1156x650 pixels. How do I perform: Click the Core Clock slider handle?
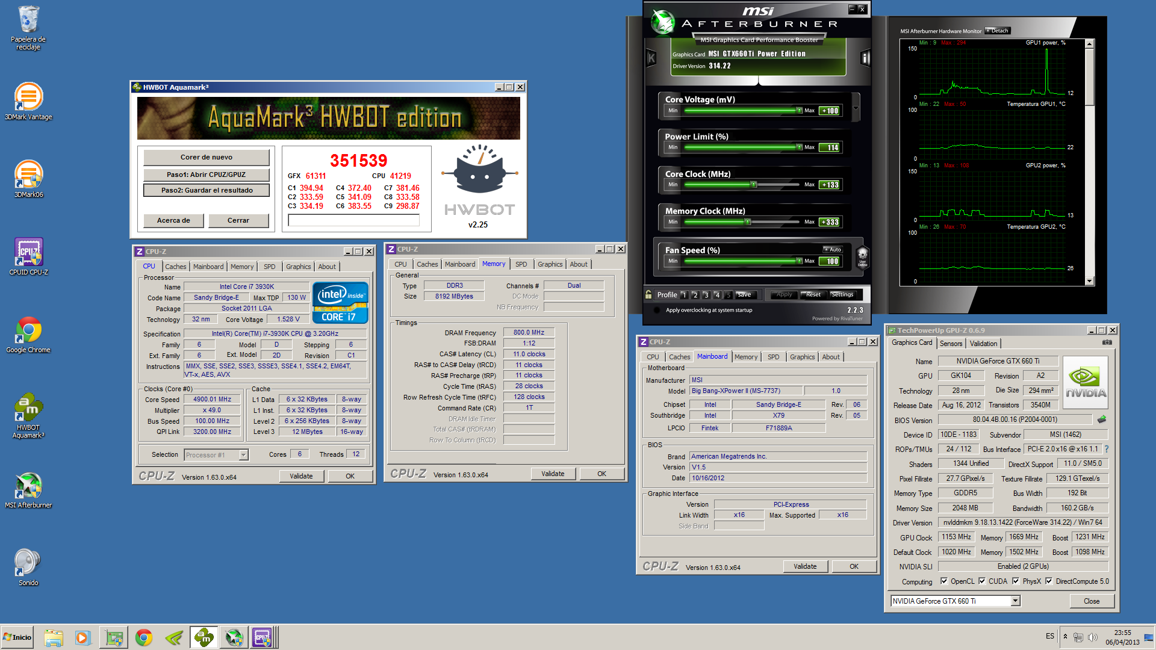tap(753, 185)
